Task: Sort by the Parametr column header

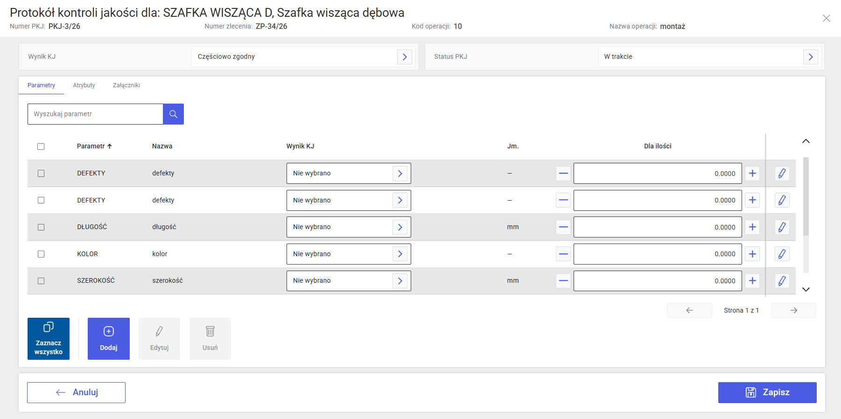Action: tap(94, 146)
